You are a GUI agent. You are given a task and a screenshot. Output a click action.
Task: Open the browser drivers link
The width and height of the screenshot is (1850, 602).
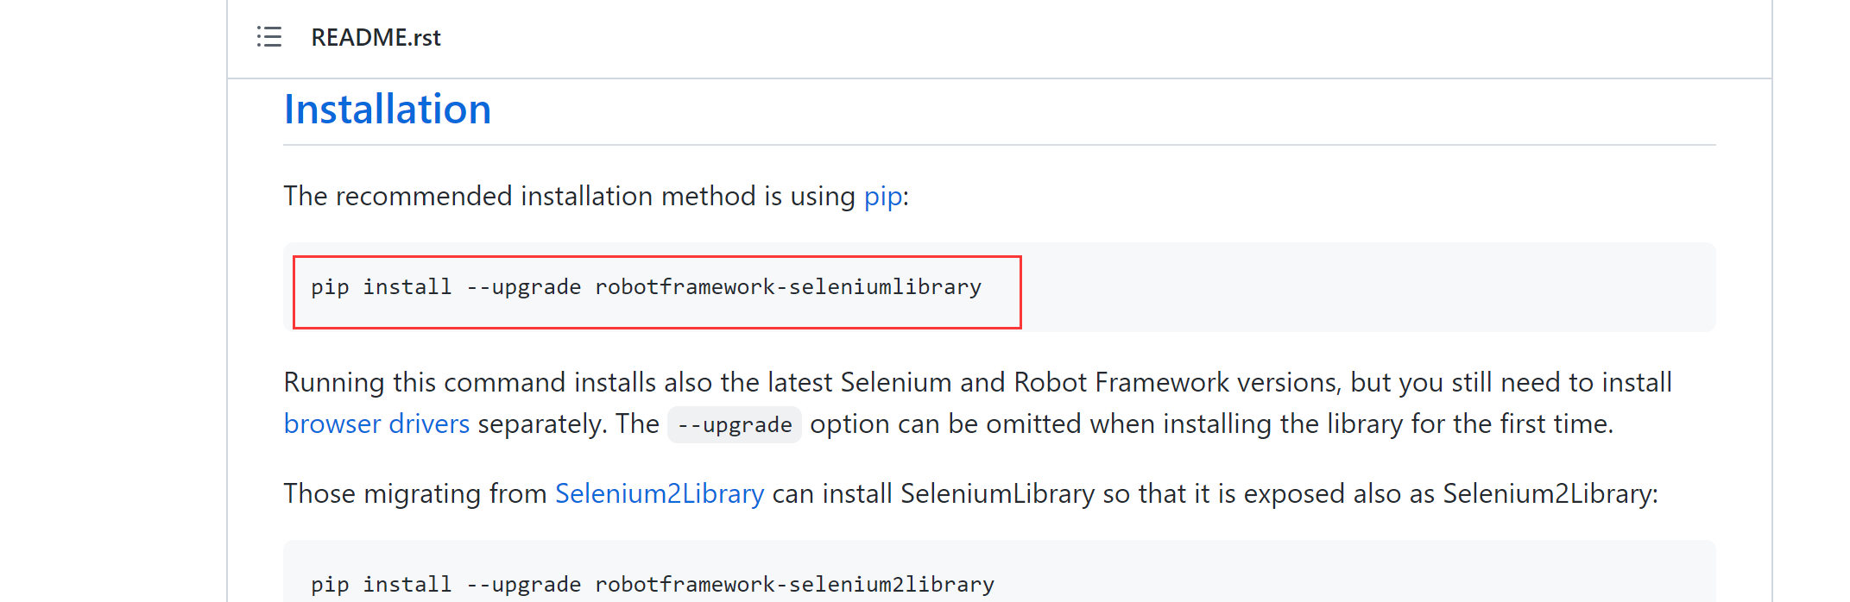376,424
